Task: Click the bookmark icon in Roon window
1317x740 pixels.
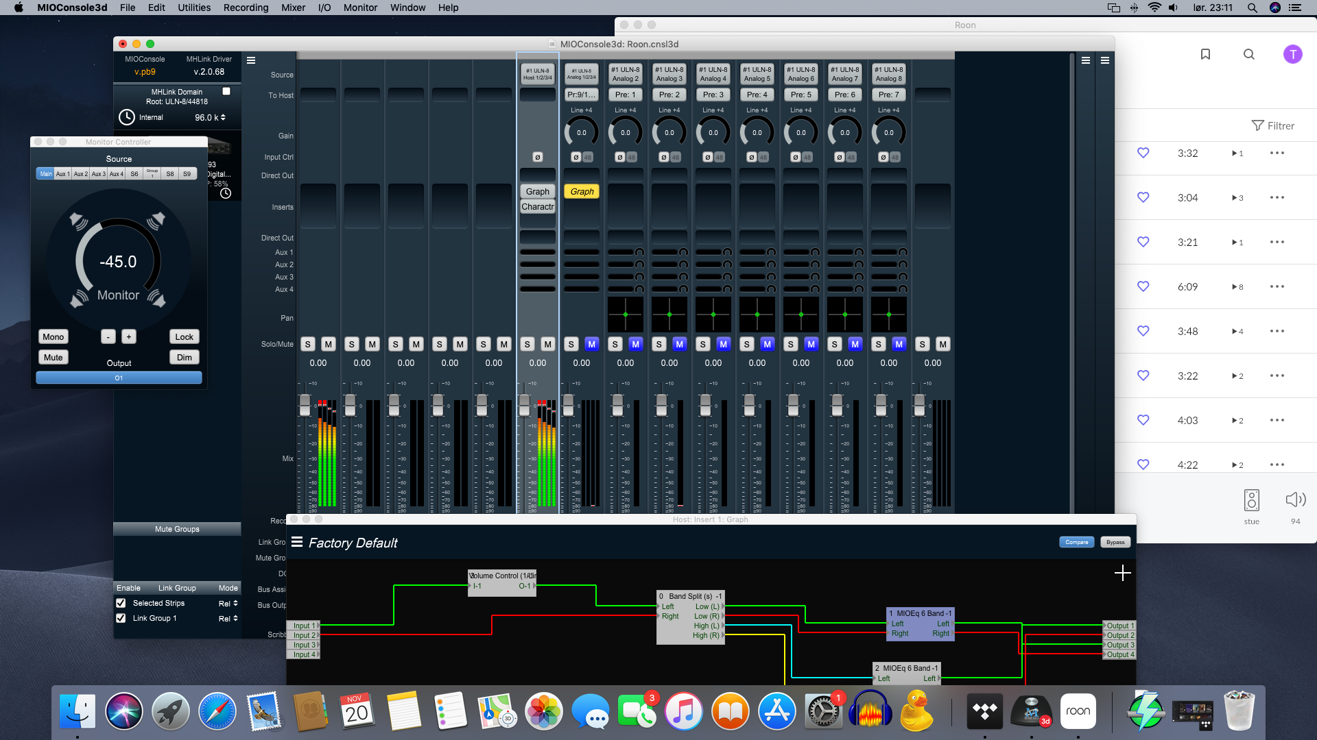Action: [1205, 54]
